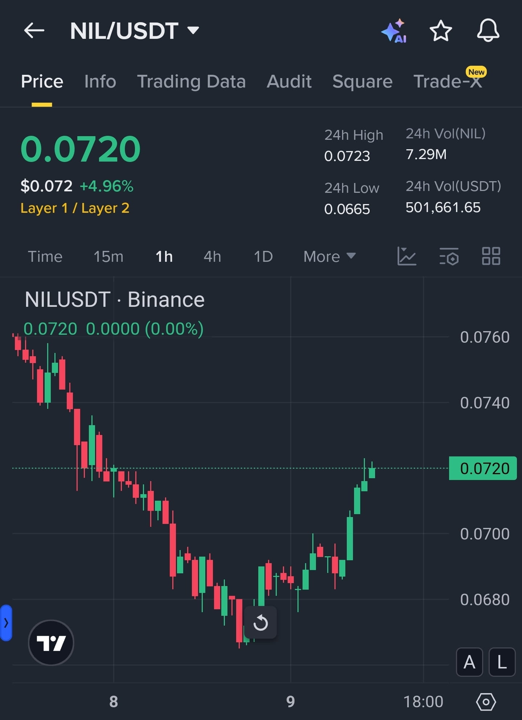Tap the $0.072 USD price text
This screenshot has height=720, width=522.
[46, 186]
